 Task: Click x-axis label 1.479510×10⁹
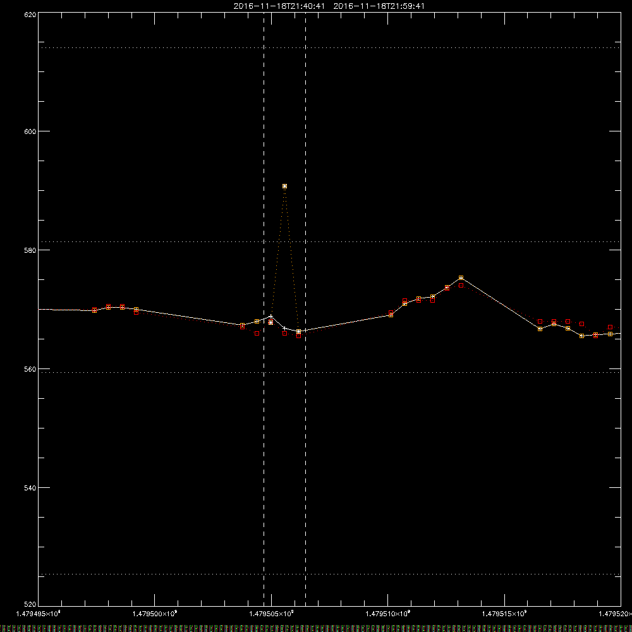point(388,614)
